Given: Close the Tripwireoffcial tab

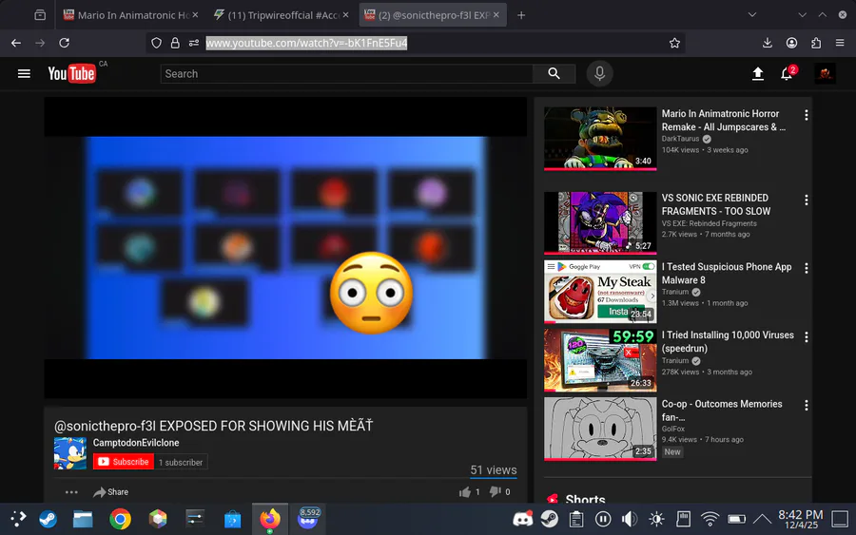Looking at the screenshot, I should pyautogui.click(x=345, y=14).
